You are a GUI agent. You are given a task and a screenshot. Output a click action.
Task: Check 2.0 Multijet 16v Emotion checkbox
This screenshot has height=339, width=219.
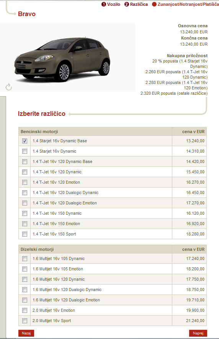25,311
